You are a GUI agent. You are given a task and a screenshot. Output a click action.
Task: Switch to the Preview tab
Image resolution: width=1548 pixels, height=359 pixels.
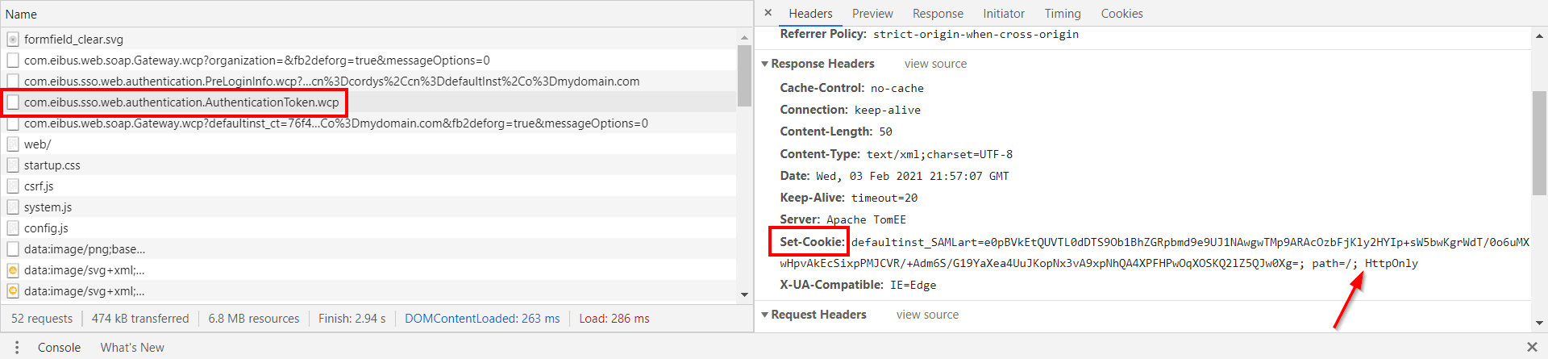click(872, 14)
